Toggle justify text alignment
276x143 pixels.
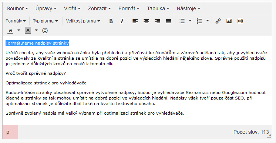168,21
